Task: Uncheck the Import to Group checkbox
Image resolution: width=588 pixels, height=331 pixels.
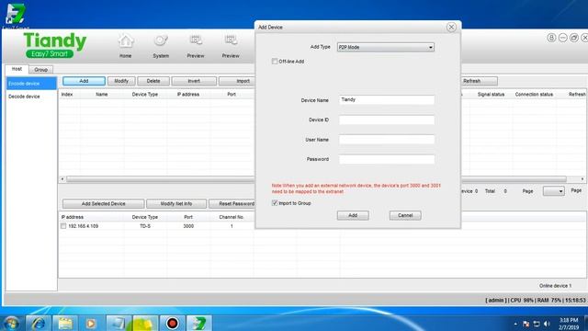Action: 275,203
